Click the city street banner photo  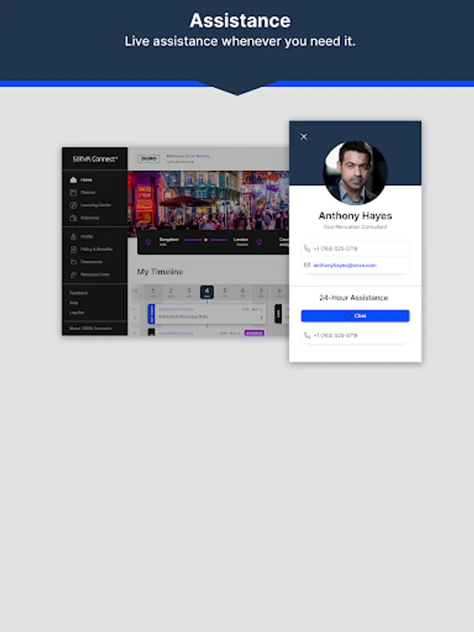pyautogui.click(x=209, y=200)
